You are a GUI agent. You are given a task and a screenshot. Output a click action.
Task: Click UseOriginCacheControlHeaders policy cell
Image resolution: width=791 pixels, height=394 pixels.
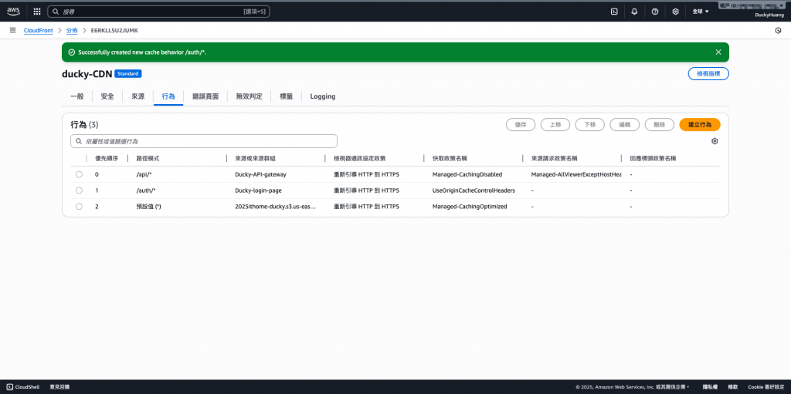[474, 190]
